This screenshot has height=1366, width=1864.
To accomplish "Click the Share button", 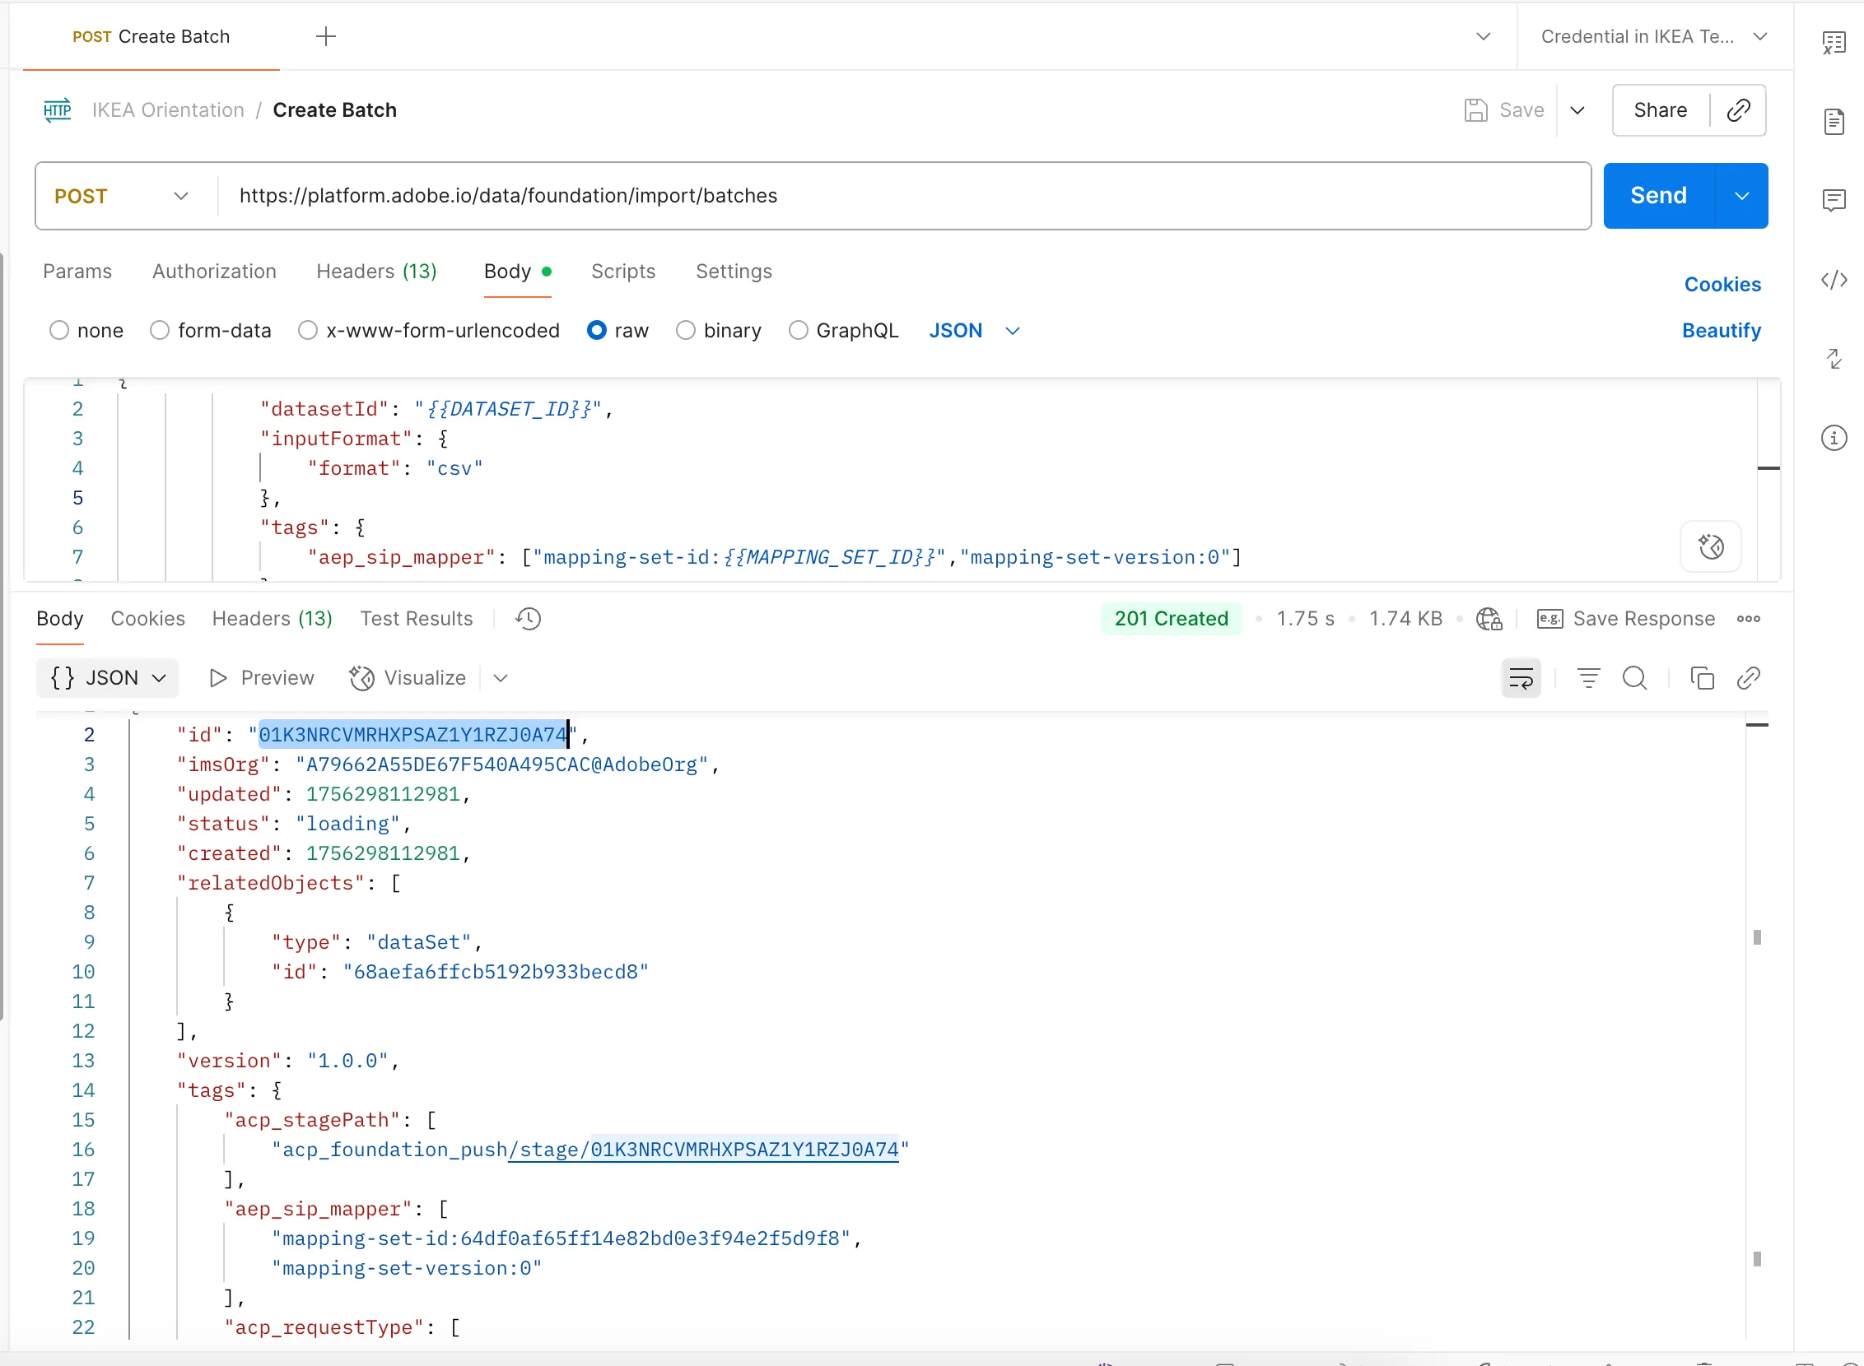I will [1660, 110].
